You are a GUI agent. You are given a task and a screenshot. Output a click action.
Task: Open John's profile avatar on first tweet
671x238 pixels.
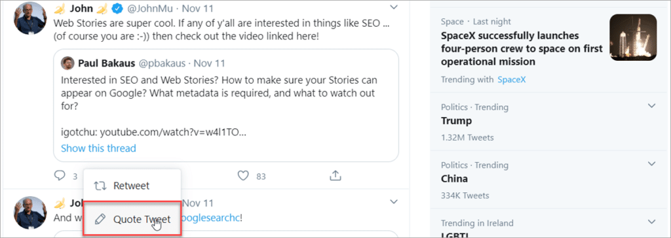click(30, 18)
